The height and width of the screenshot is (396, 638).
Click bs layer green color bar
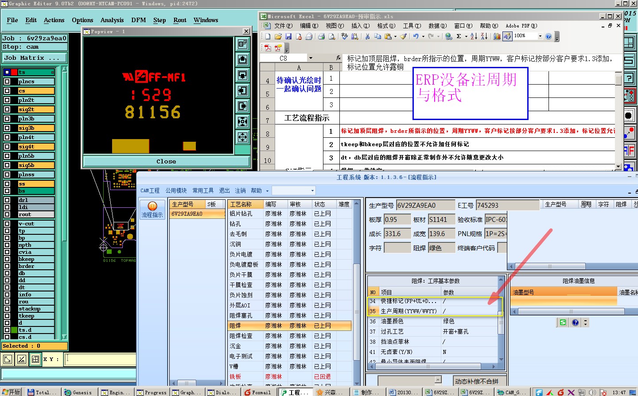(36, 191)
